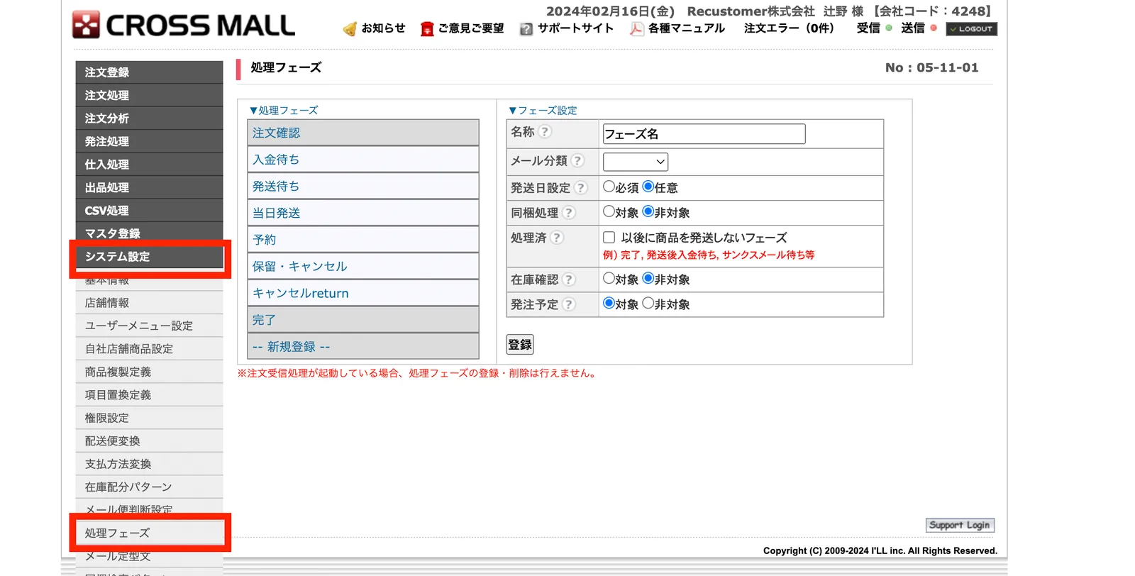Screen dimensions: 1135x576
Task: Open 権限設定 submenu item
Action: (149, 418)
